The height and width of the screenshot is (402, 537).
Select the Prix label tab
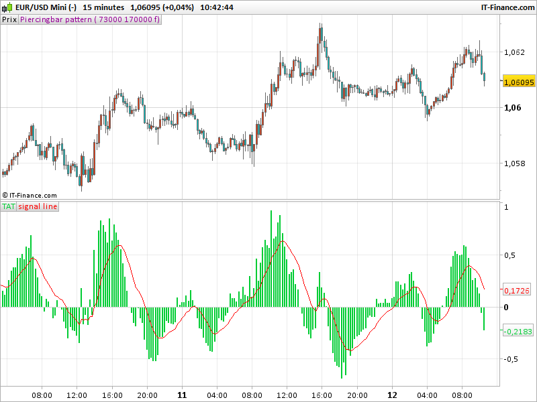pos(9,19)
